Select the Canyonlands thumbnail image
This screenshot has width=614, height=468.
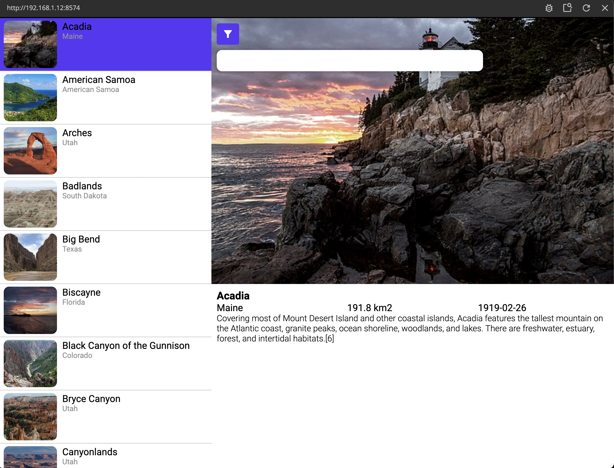coord(30,457)
